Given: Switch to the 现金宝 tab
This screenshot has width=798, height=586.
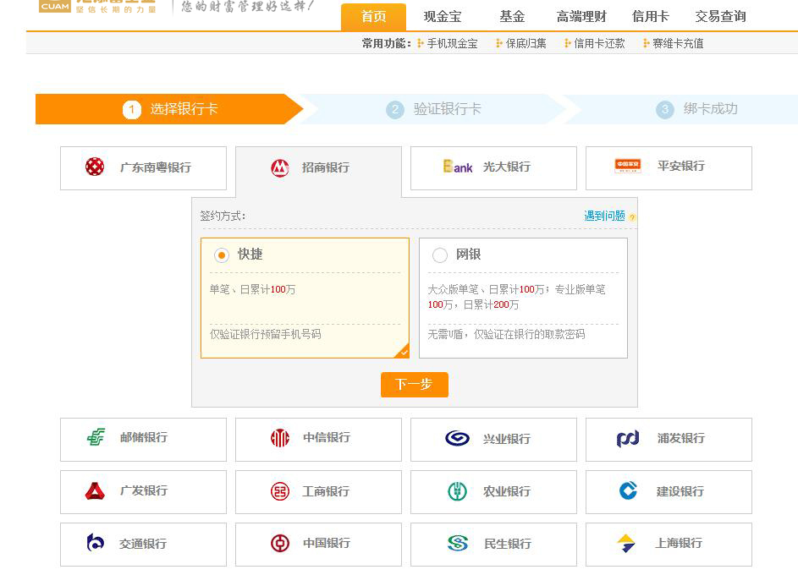Looking at the screenshot, I should pos(443,17).
